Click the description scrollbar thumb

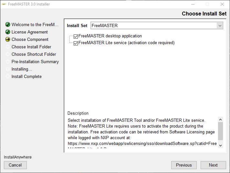point(220,131)
